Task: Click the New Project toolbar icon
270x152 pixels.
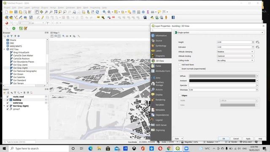Action: point(7,12)
